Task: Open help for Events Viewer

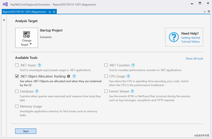Action: tap(132, 92)
